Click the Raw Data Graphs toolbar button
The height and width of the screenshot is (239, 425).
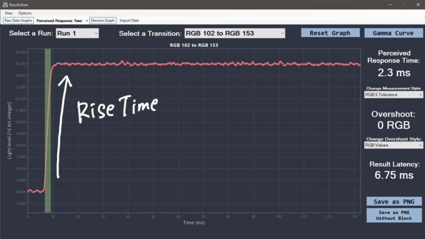pos(19,20)
